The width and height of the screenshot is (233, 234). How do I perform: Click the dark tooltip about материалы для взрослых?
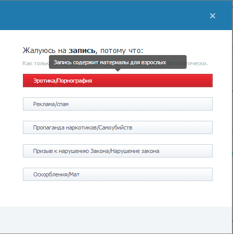(x=118, y=62)
